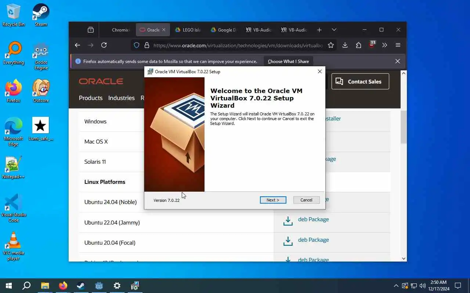Open network status tray icon

(x=413, y=286)
